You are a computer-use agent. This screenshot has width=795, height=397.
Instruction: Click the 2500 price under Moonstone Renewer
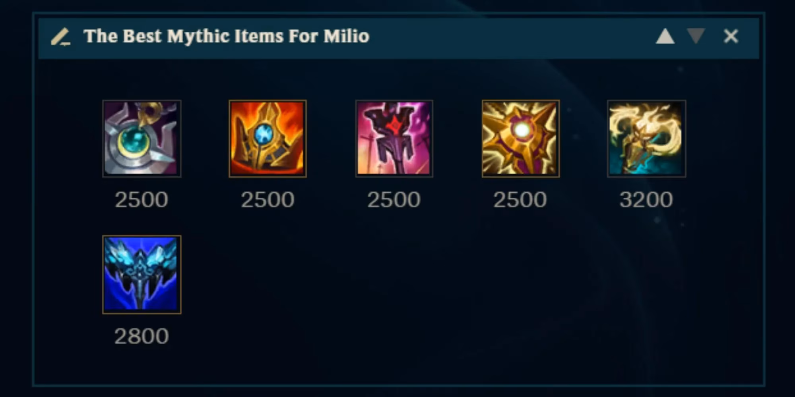142,199
